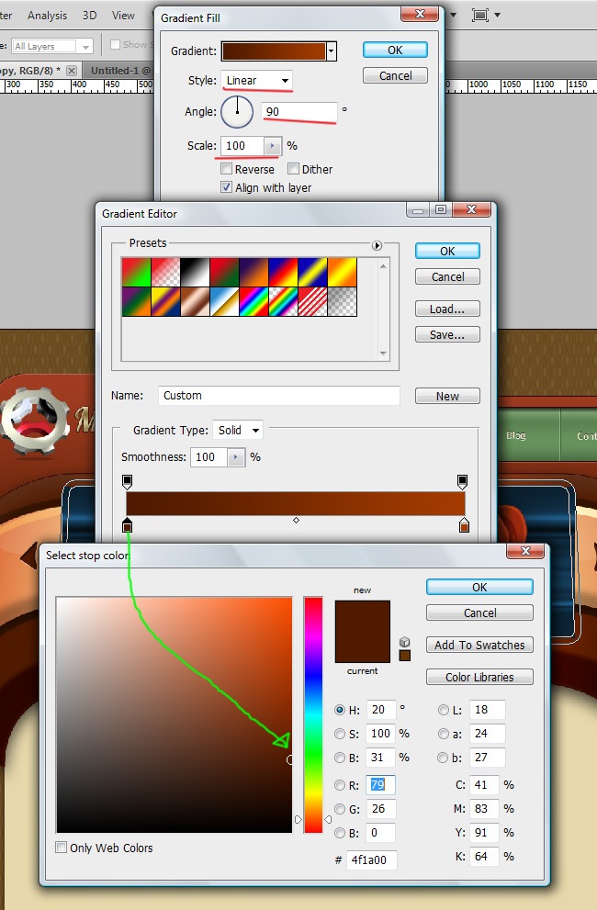This screenshot has width=597, height=910.
Task: Select the right orange-brown color stop
Action: (x=464, y=525)
